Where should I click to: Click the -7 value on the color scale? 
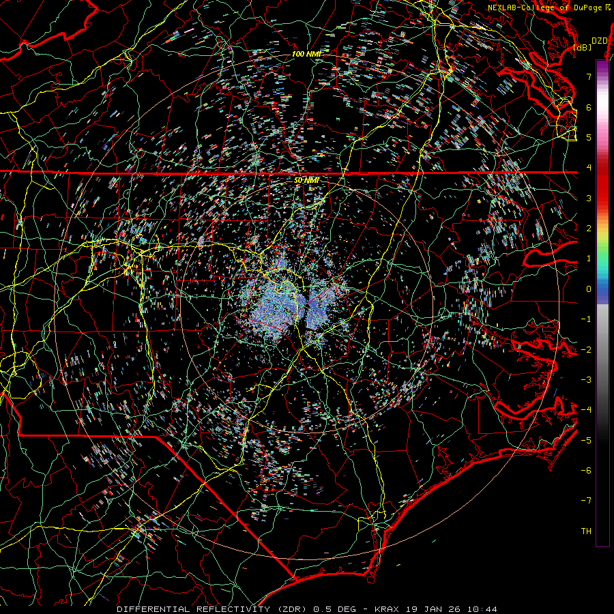pos(586,501)
